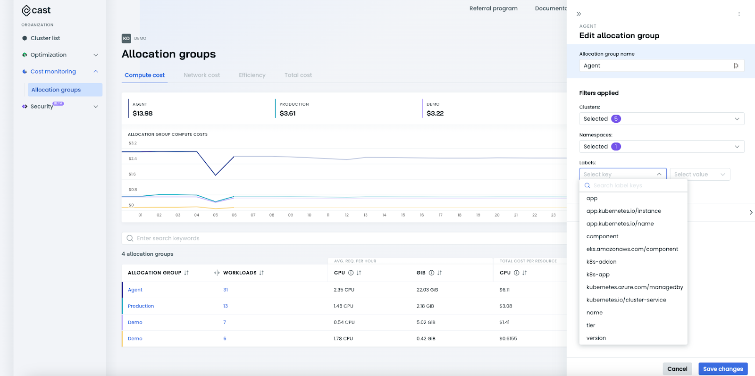Sort the GiB column

pyautogui.click(x=439, y=273)
